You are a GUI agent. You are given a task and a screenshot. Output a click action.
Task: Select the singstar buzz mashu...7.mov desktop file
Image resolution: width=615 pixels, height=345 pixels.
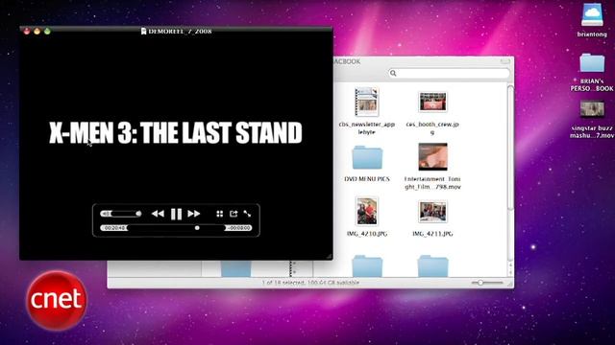[x=592, y=109]
